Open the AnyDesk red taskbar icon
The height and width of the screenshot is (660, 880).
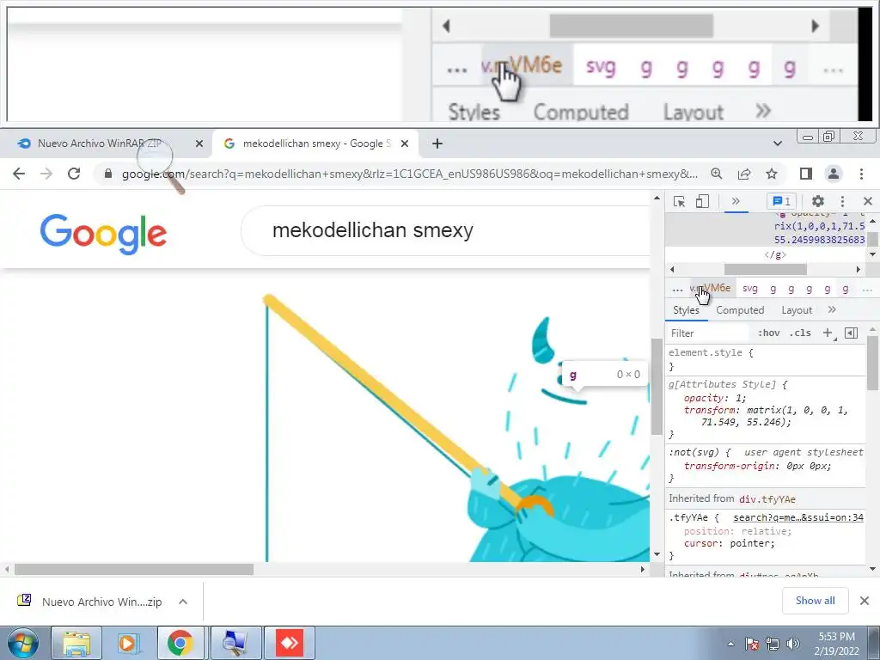tap(290, 643)
